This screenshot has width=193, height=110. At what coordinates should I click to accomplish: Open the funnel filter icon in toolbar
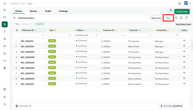[186, 18]
